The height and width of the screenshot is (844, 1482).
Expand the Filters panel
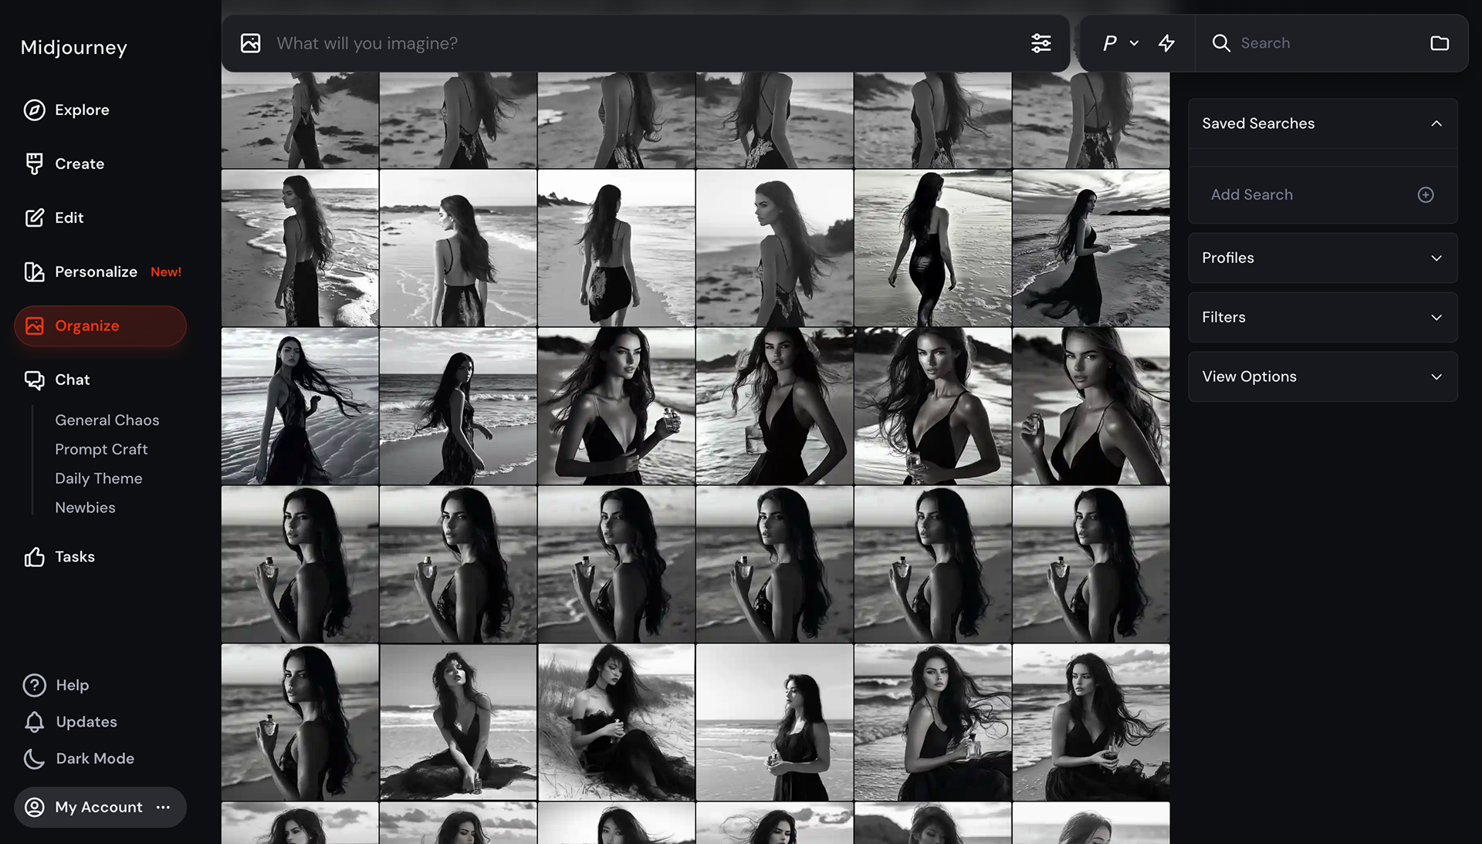[1436, 318]
